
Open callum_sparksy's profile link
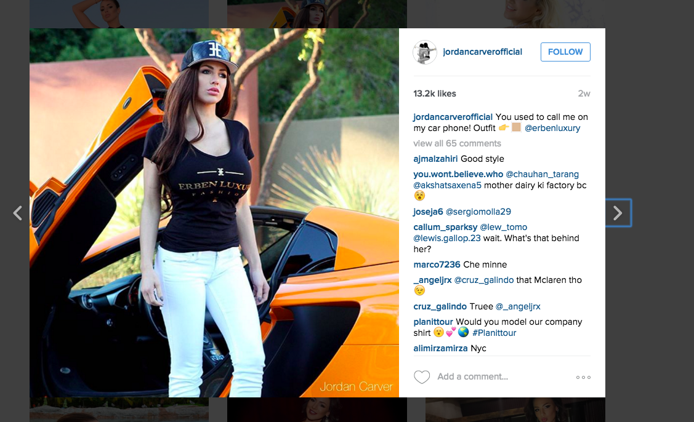pos(445,227)
